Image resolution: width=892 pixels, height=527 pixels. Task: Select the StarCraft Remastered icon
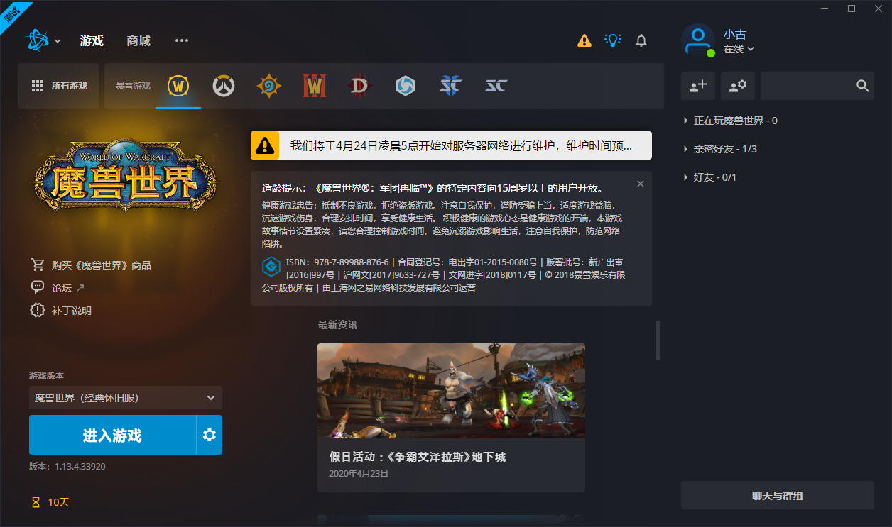click(496, 86)
